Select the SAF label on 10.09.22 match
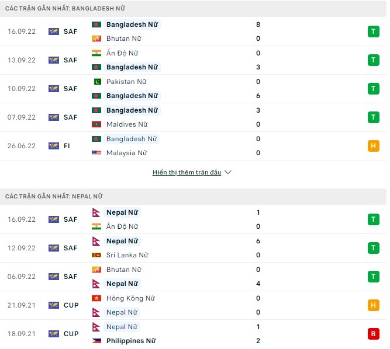390x349 pixels. 70,89
